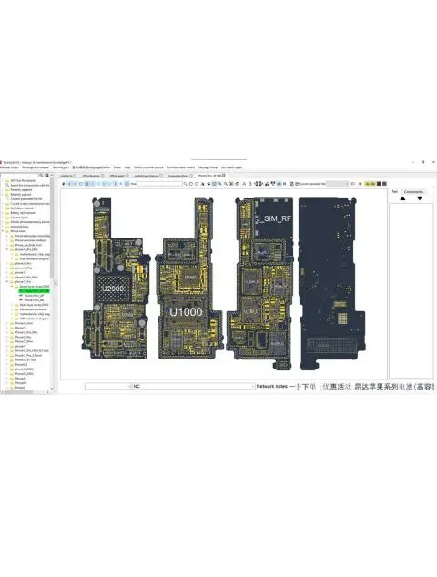
Task: Open the Help menu
Action: click(127, 167)
